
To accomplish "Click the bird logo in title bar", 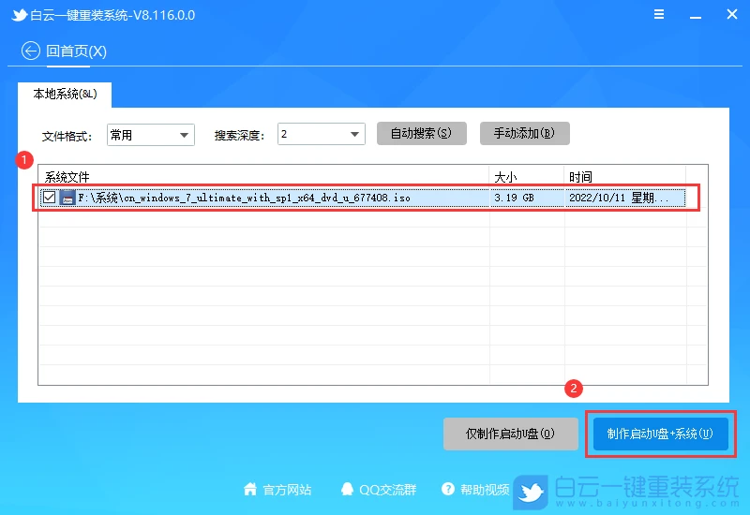I will point(19,15).
